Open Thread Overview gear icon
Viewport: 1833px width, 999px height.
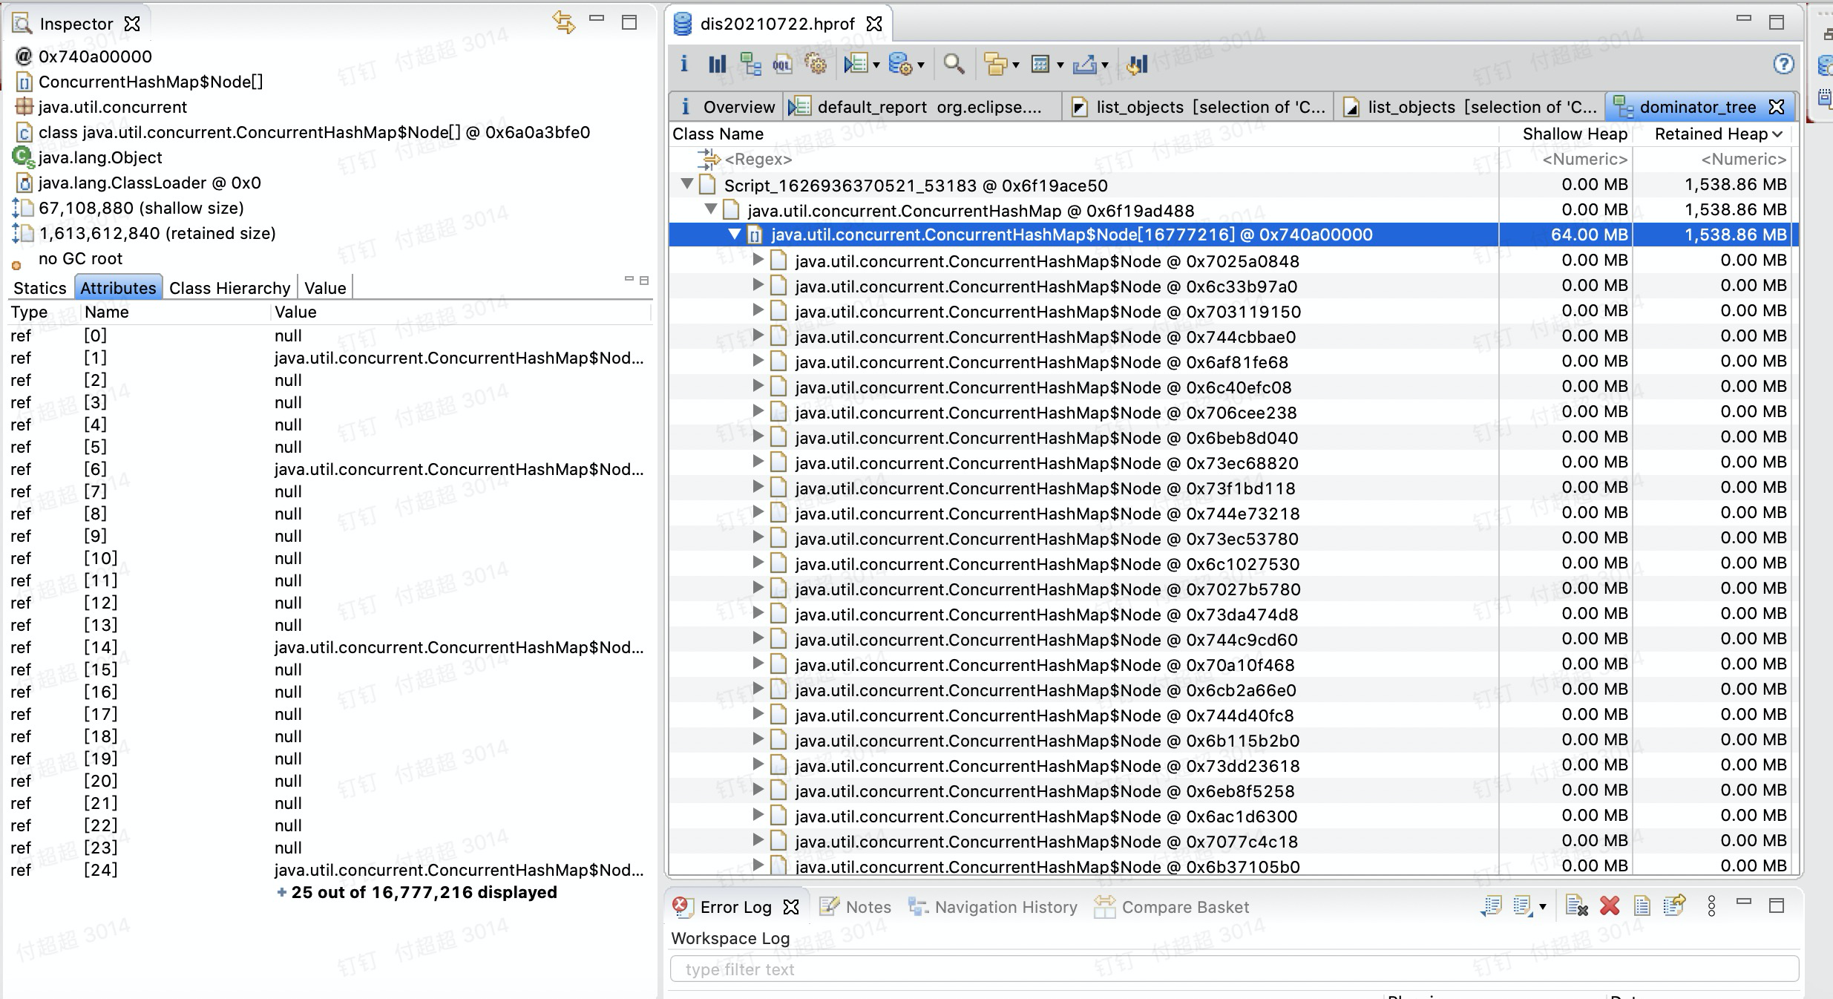click(x=816, y=65)
